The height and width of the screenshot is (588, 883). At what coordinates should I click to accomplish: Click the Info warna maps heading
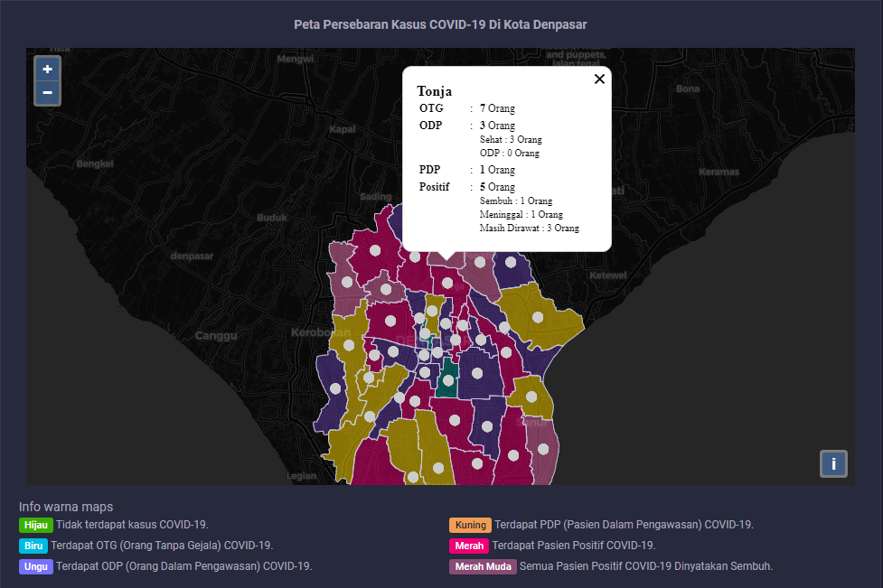(x=66, y=507)
